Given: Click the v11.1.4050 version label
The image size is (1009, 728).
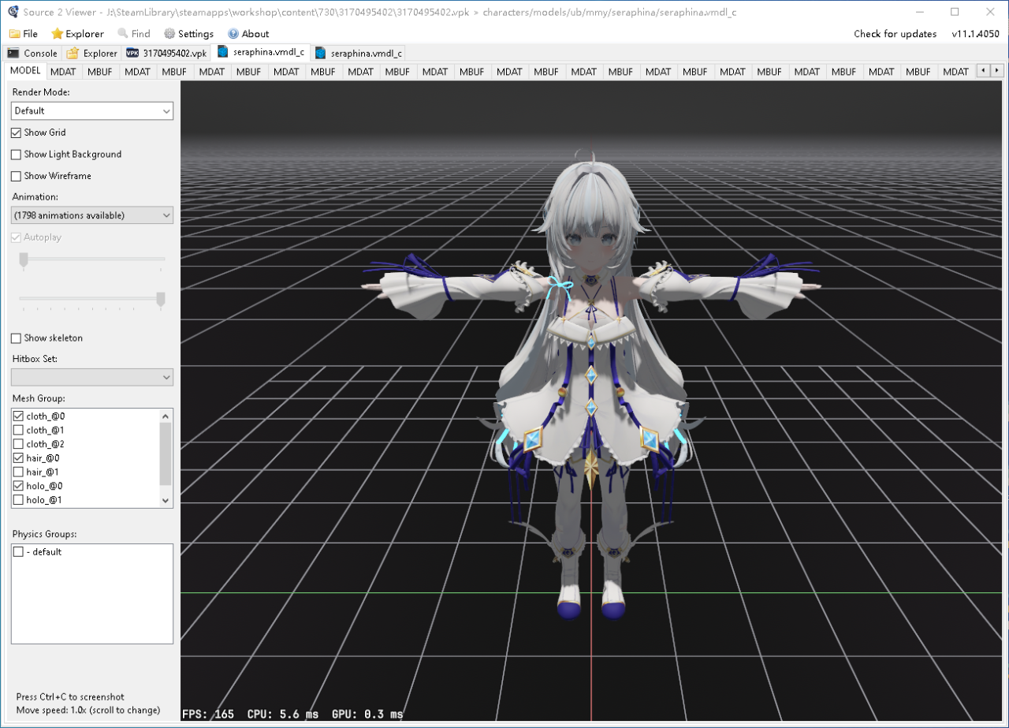Looking at the screenshot, I should pos(975,34).
